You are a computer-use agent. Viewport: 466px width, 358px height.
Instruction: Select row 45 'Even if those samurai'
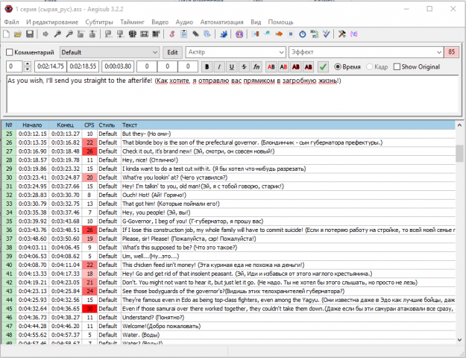[229, 309]
